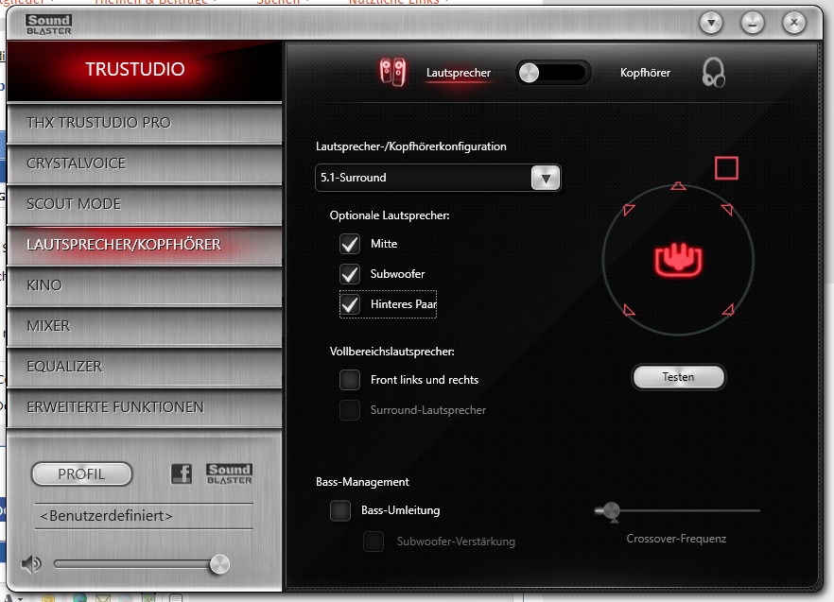Click the master volume slider handle
This screenshot has height=602, width=834.
click(x=219, y=564)
